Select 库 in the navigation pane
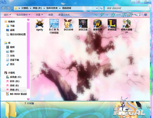 (x=7, y=43)
